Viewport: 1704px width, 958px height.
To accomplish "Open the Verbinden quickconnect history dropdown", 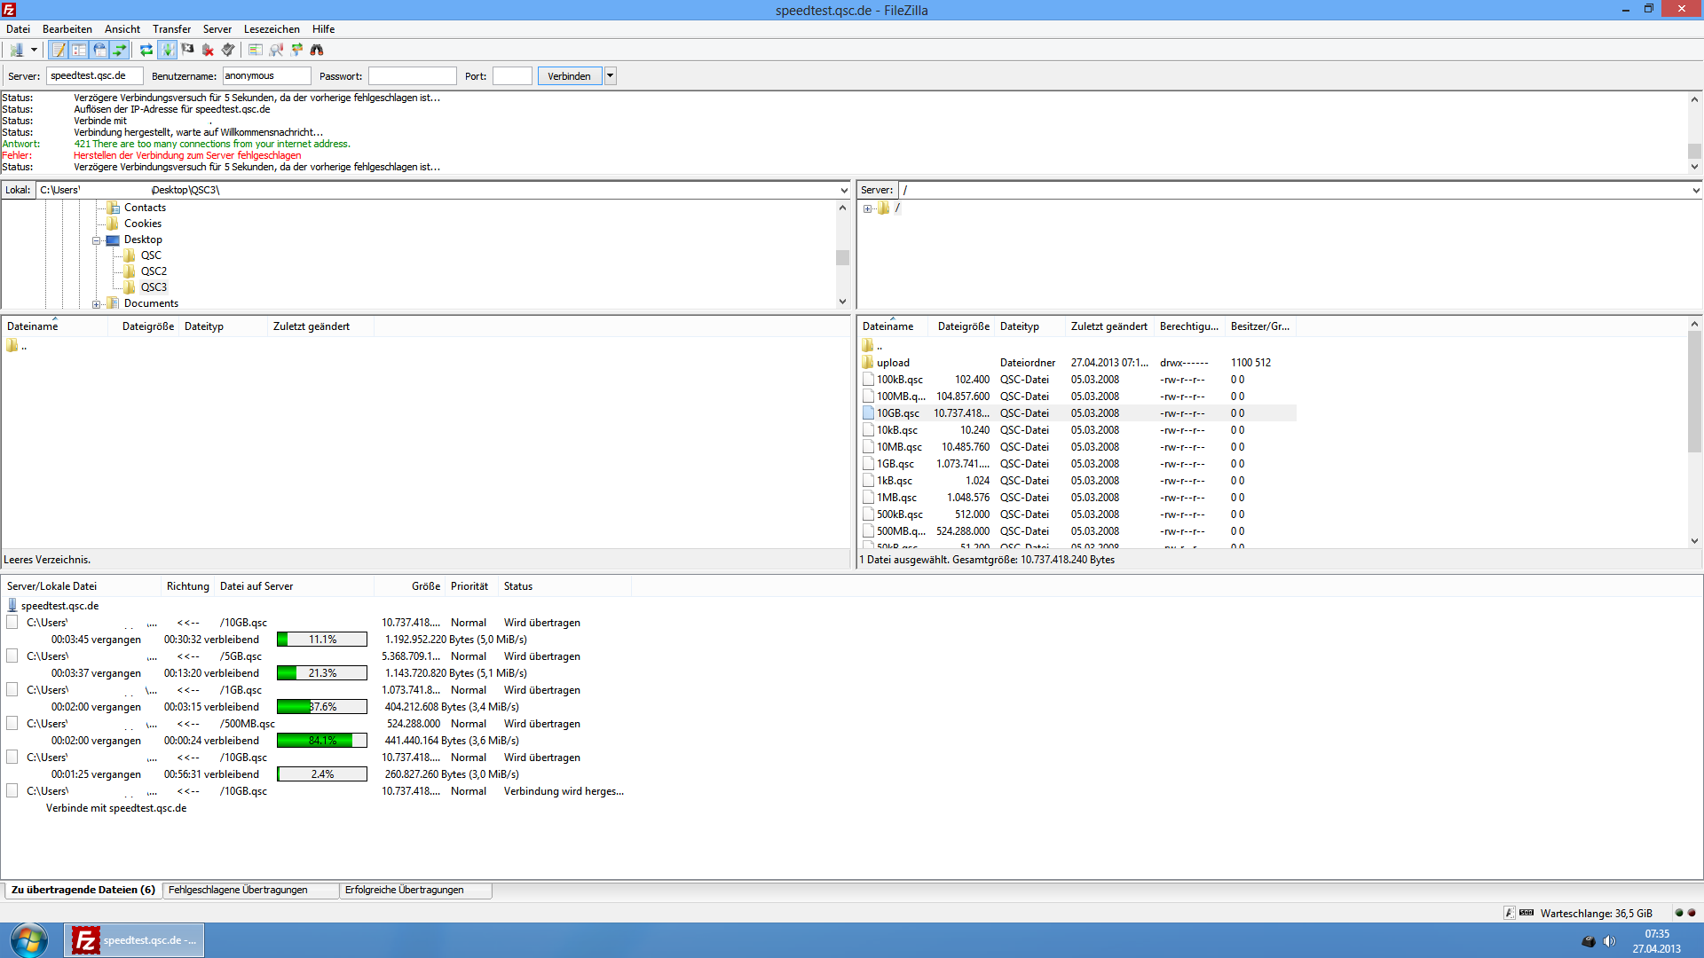I will tap(611, 76).
